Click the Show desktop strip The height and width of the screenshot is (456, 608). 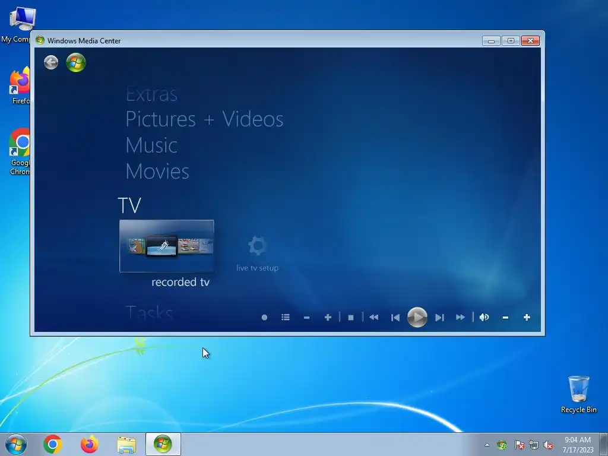tap(605, 444)
